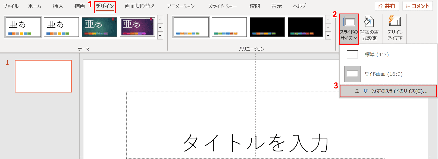Select slide 1 thumbnail in panel
438x159 pixels.
click(43, 76)
